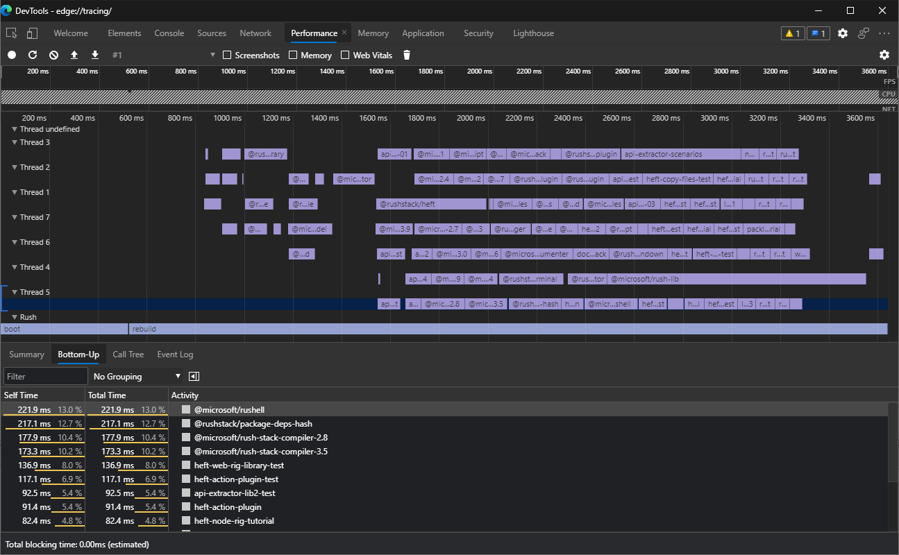This screenshot has width=899, height=555.
Task: Clear the performance recording
Action: coord(53,55)
